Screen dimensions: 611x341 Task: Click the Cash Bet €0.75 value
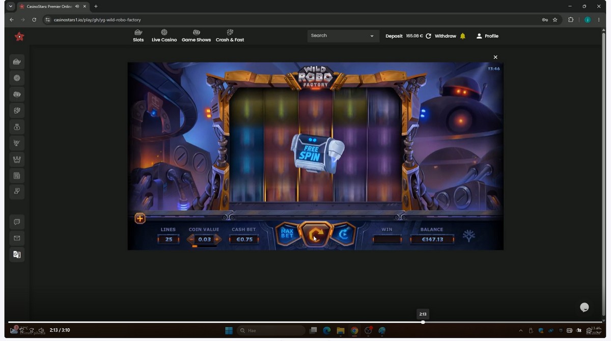[244, 239]
